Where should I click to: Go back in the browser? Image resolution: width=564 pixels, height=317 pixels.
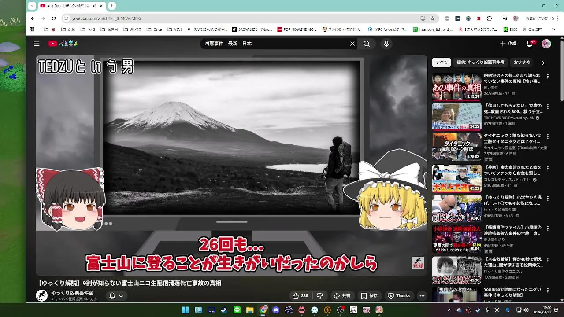pos(33,18)
